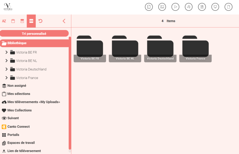Viewport: 239px width, 154px height.
Task: Filter by presentations using the screen icon
Action: 215,7
